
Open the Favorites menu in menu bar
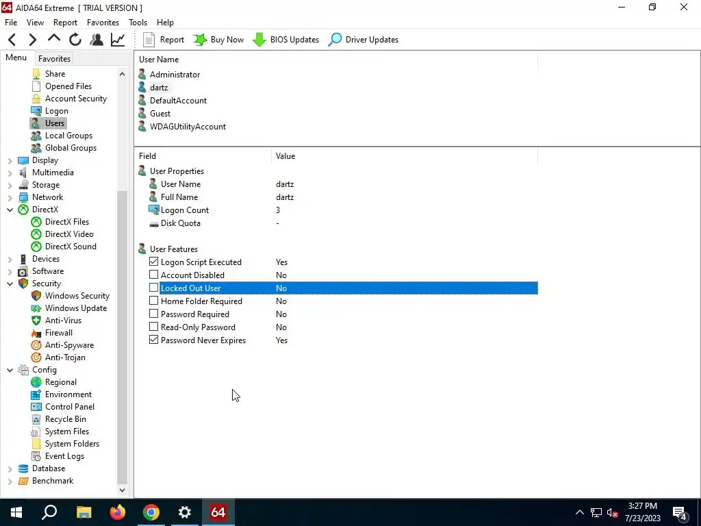[x=103, y=23]
